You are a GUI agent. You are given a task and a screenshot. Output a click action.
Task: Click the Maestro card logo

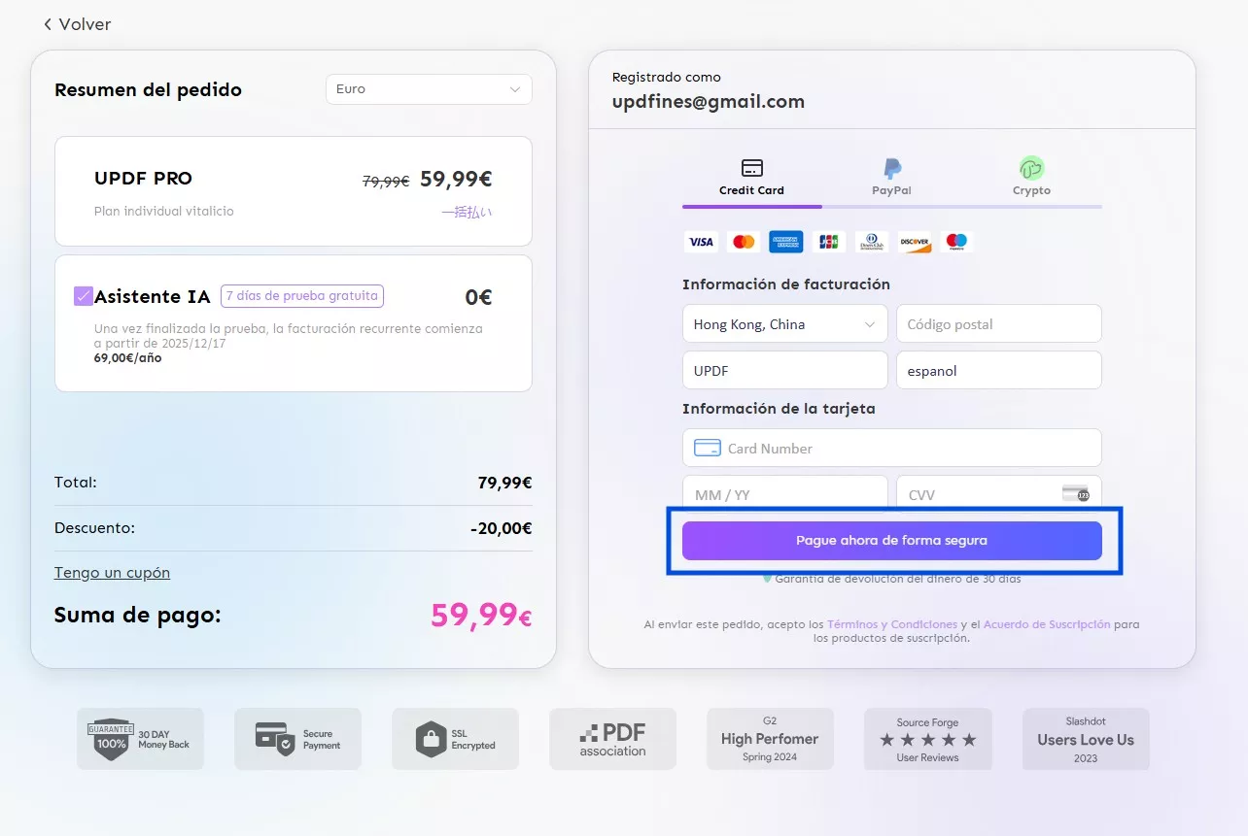click(x=957, y=242)
